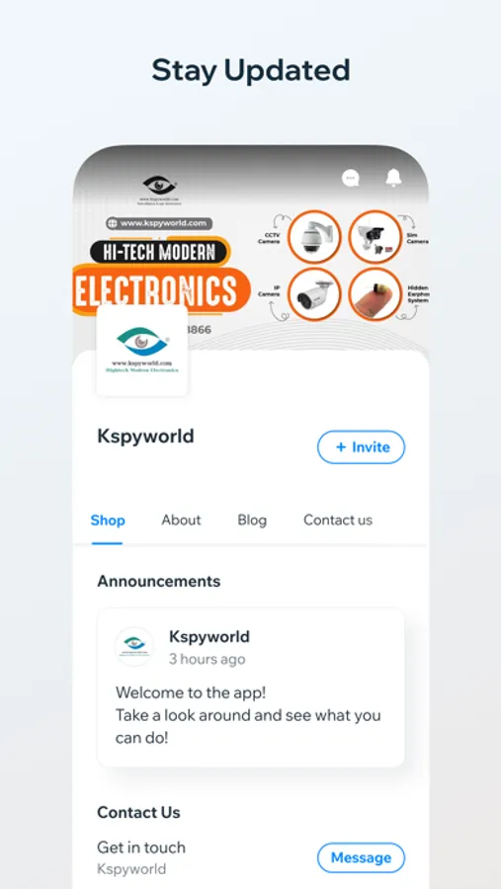Select the Shop tab
The width and height of the screenshot is (501, 889).
[108, 520]
